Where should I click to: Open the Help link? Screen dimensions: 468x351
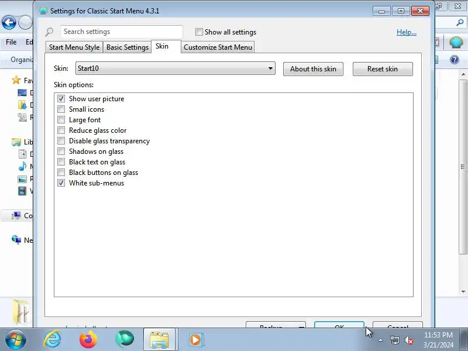[x=406, y=32]
